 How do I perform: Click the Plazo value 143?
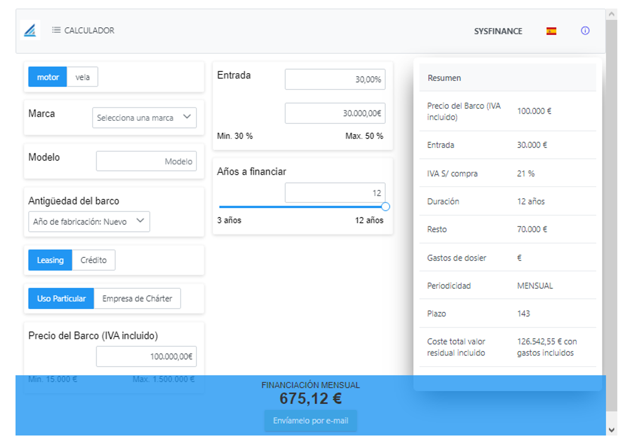pos(524,314)
